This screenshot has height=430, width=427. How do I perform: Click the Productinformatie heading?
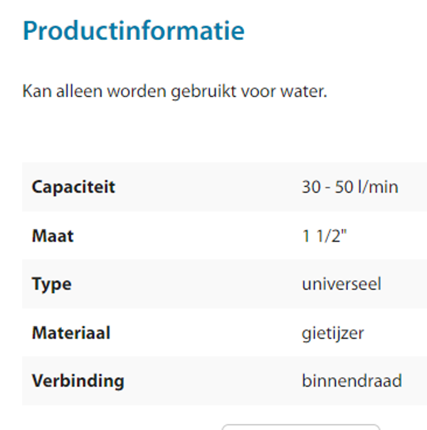tap(133, 31)
